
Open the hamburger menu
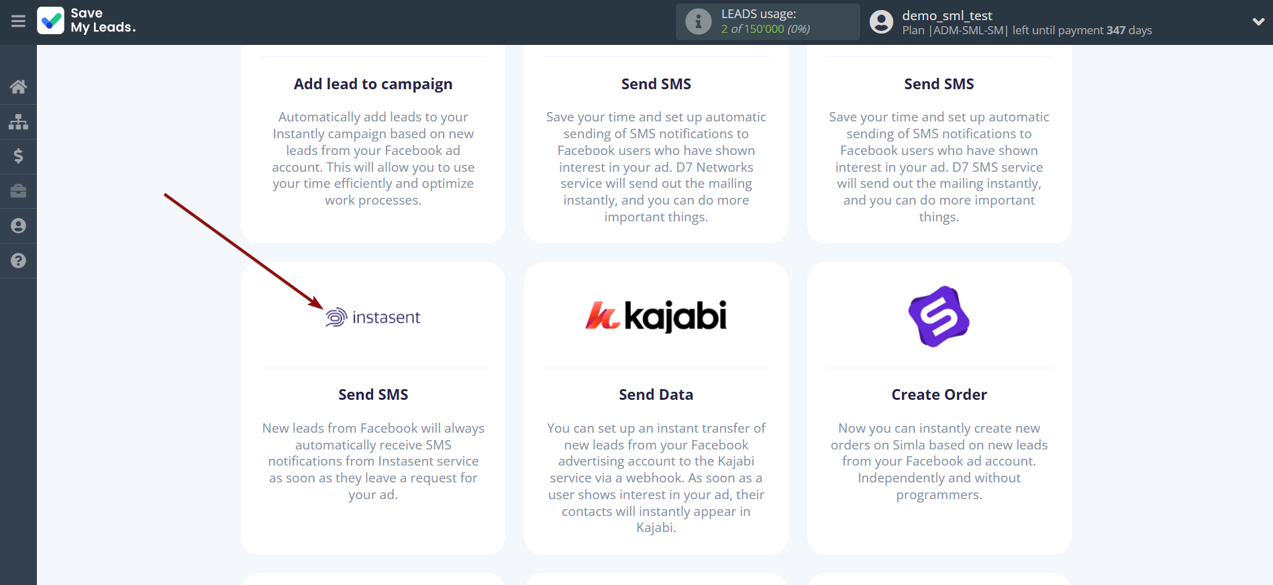18,21
